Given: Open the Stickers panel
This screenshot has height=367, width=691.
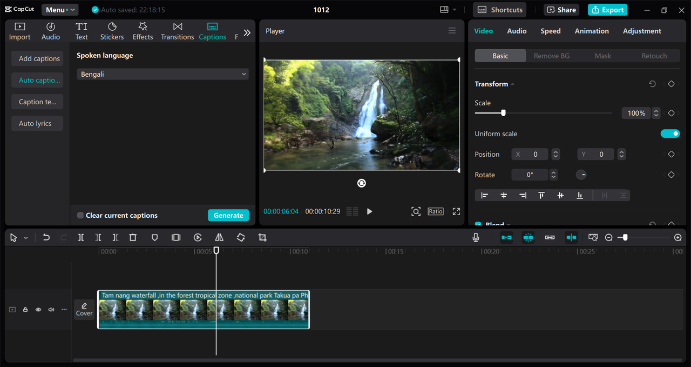Looking at the screenshot, I should coord(112,31).
